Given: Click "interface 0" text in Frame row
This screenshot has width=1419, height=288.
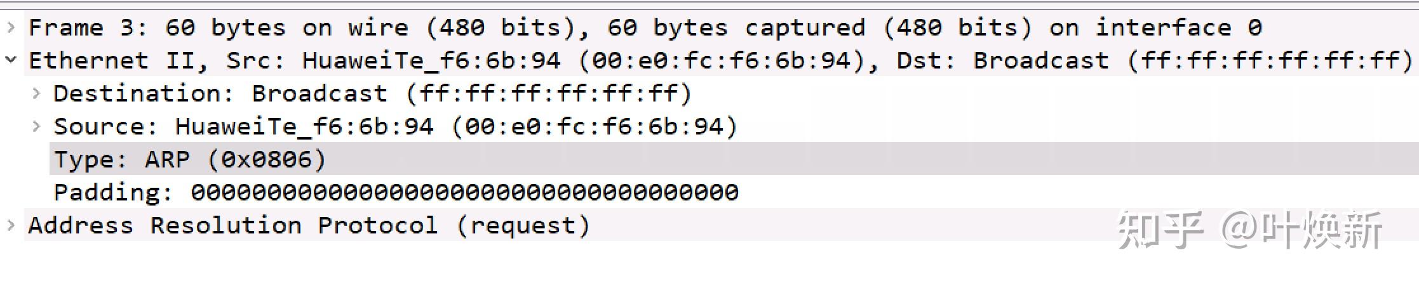Looking at the screenshot, I should (x=1178, y=27).
